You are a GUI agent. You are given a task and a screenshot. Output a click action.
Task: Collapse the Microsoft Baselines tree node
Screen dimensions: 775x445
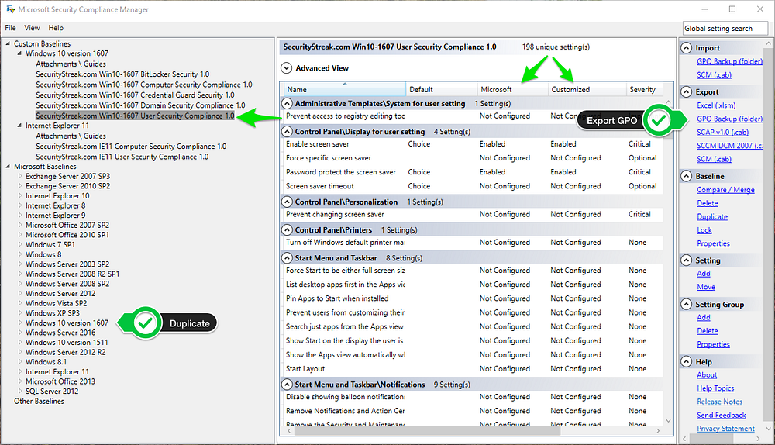coord(8,166)
